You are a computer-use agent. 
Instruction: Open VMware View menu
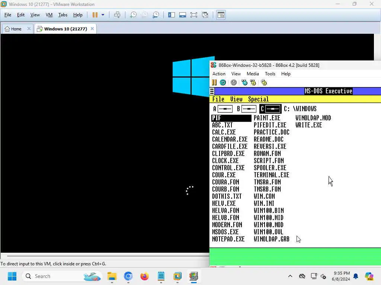click(35, 15)
